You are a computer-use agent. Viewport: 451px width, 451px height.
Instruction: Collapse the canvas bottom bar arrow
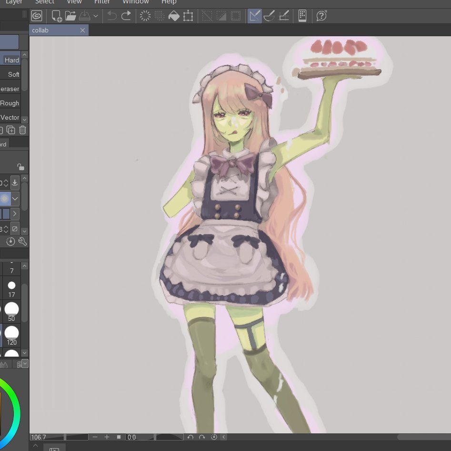click(x=224, y=437)
